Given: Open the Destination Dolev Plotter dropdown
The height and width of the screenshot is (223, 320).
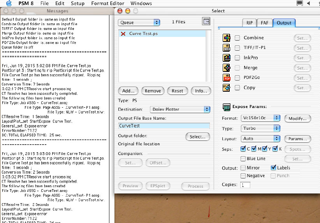Looking at the screenshot, I should click(180, 109).
